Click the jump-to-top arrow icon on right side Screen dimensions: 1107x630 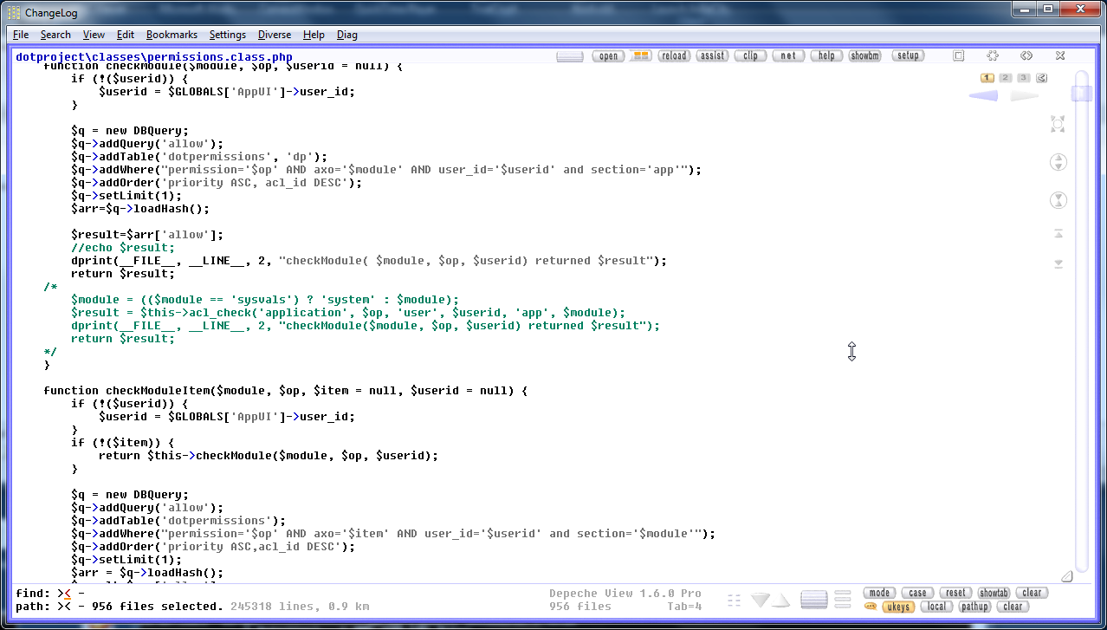[1058, 234]
